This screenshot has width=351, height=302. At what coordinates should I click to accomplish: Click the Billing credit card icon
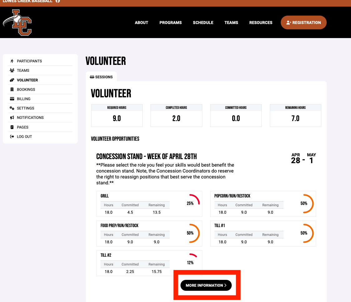tap(12, 99)
